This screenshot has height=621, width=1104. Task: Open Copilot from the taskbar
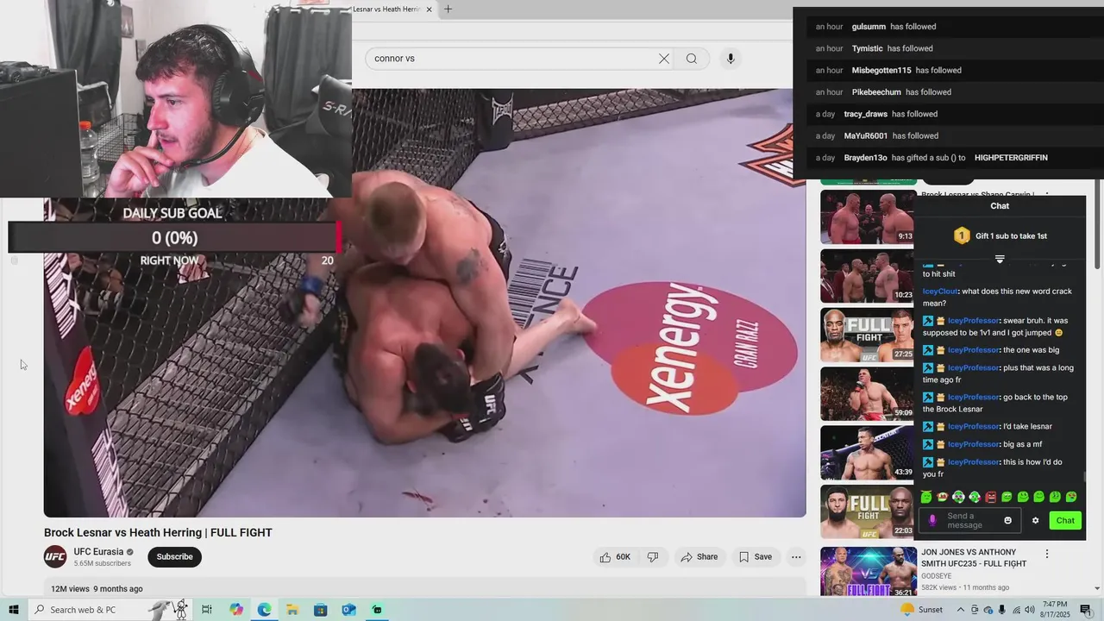pos(236,610)
